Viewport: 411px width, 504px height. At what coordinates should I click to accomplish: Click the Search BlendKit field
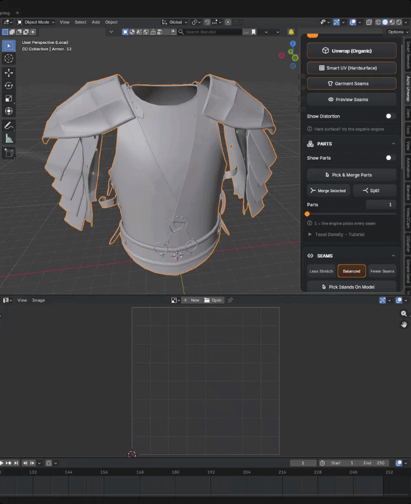coord(210,32)
